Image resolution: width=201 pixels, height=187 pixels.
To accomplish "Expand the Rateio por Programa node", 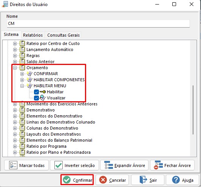I will click(15, 146).
